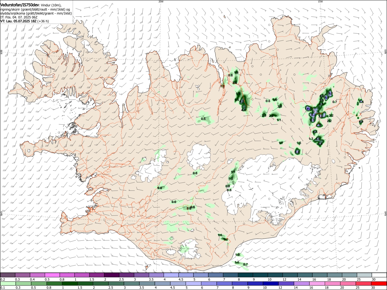The height and width of the screenshot is (290, 387).
Task: Click the 6.0 precipitation value on the map
Action: pyautogui.click(x=297, y=152)
